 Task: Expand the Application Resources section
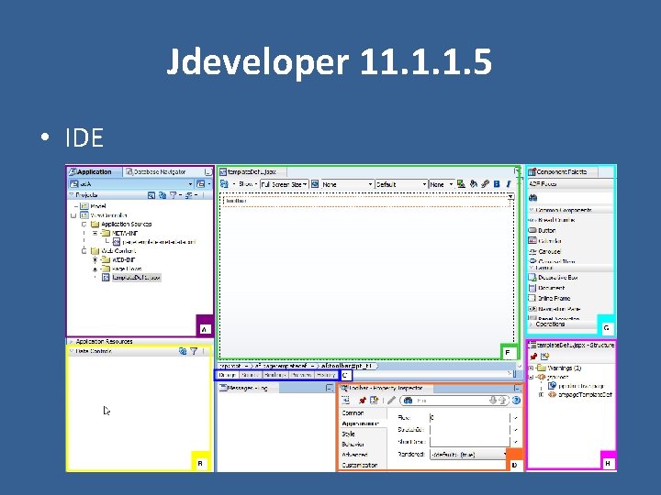click(x=71, y=341)
